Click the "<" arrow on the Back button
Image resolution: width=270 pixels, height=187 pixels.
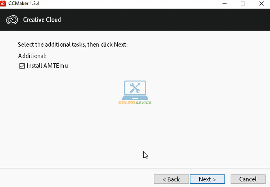click(164, 179)
